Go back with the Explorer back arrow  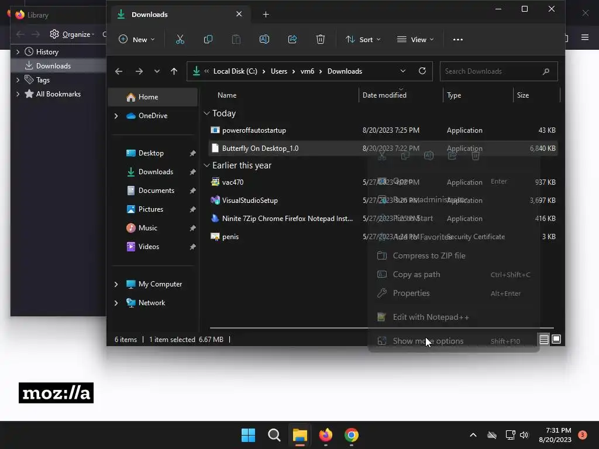(x=119, y=71)
